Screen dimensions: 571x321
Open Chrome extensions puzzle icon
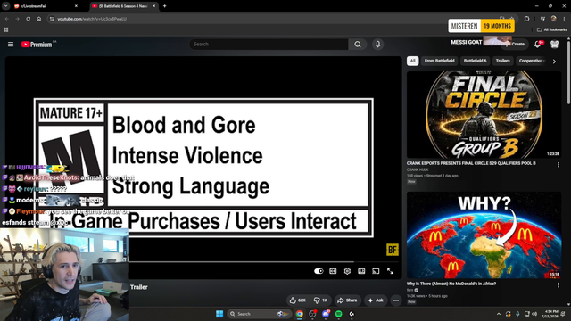(526, 19)
